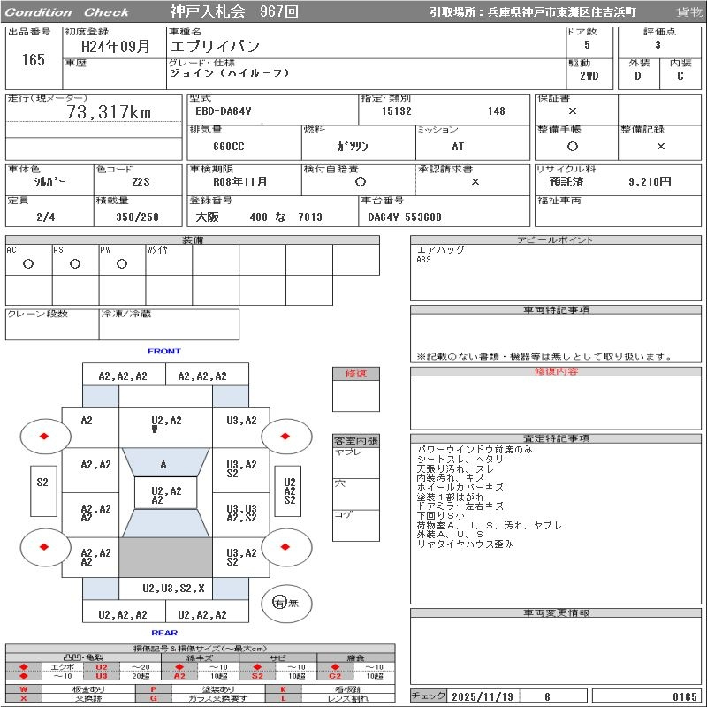Toggle the PW equipment circle mark
This screenshot has height=707, width=707.
coord(121,263)
